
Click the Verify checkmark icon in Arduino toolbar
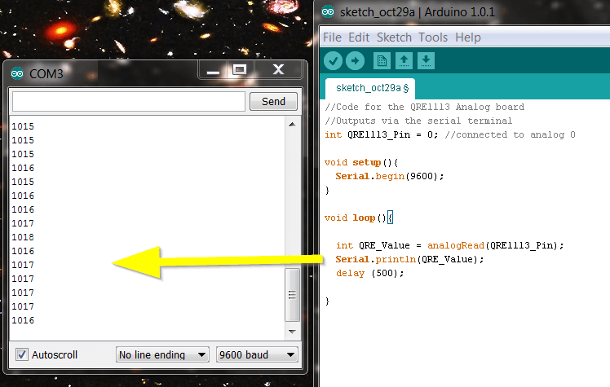click(333, 61)
